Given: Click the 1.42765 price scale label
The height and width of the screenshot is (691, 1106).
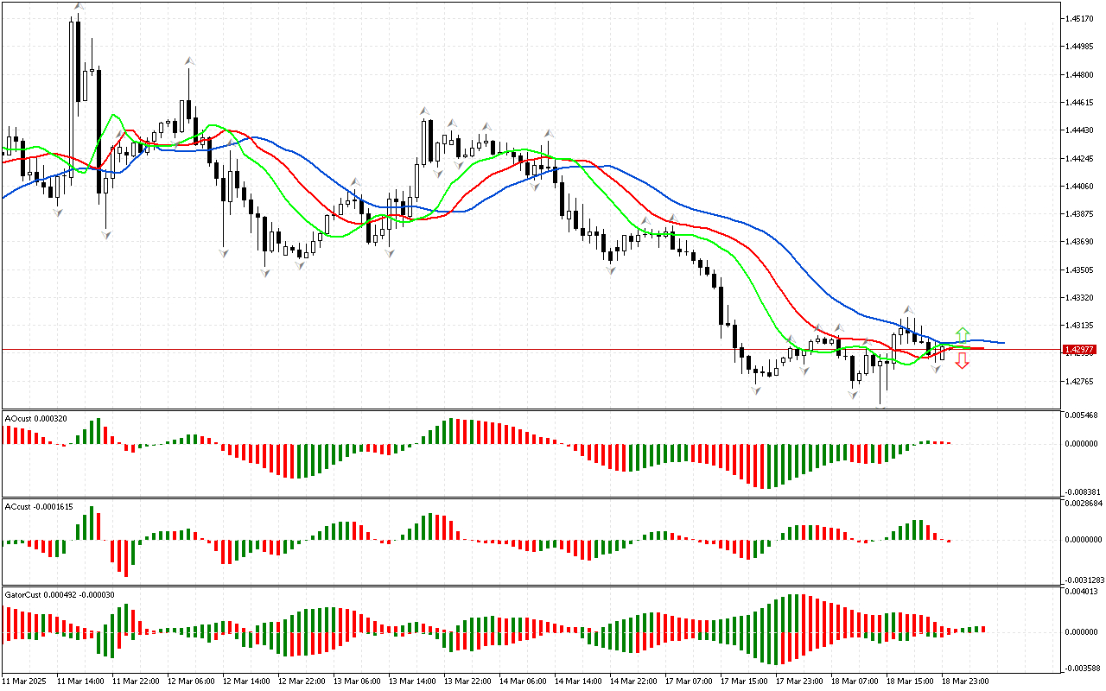Looking at the screenshot, I should pos(1080,382).
